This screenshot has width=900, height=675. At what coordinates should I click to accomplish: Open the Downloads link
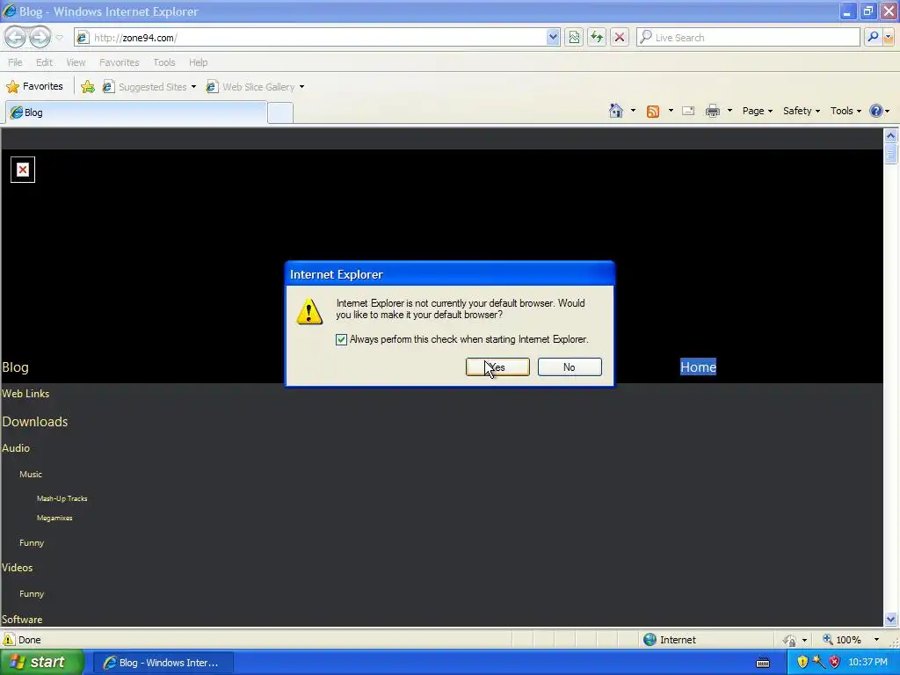[x=34, y=421]
